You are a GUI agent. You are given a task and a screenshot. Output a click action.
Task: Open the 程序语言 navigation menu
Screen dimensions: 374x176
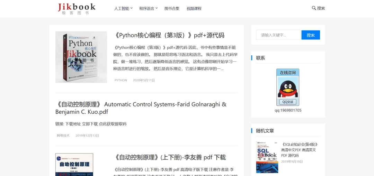(147, 9)
